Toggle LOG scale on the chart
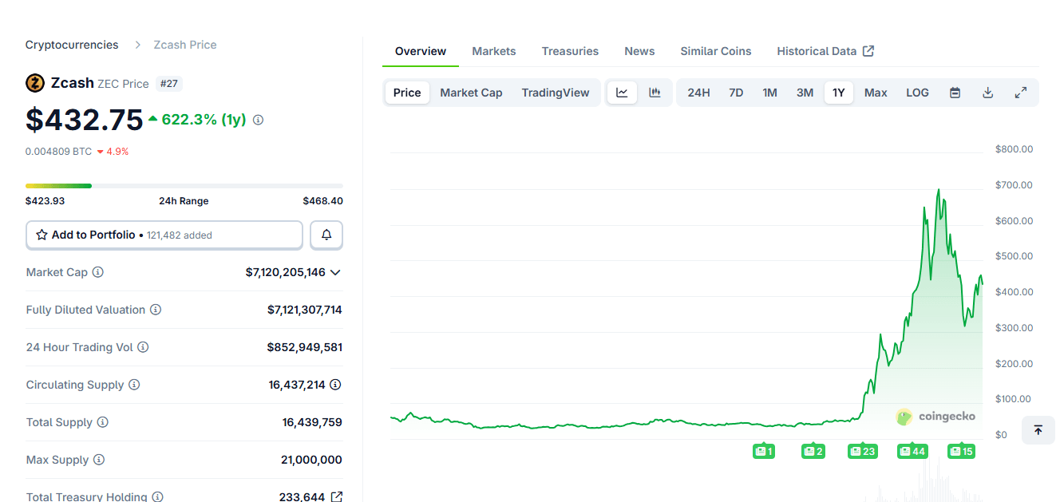The image size is (1060, 502). [917, 93]
